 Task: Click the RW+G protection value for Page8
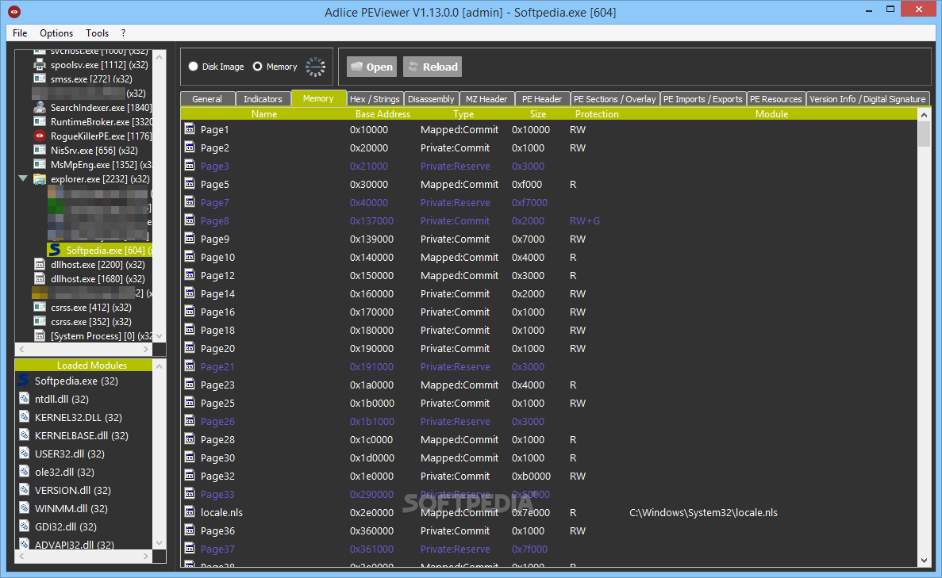(585, 221)
